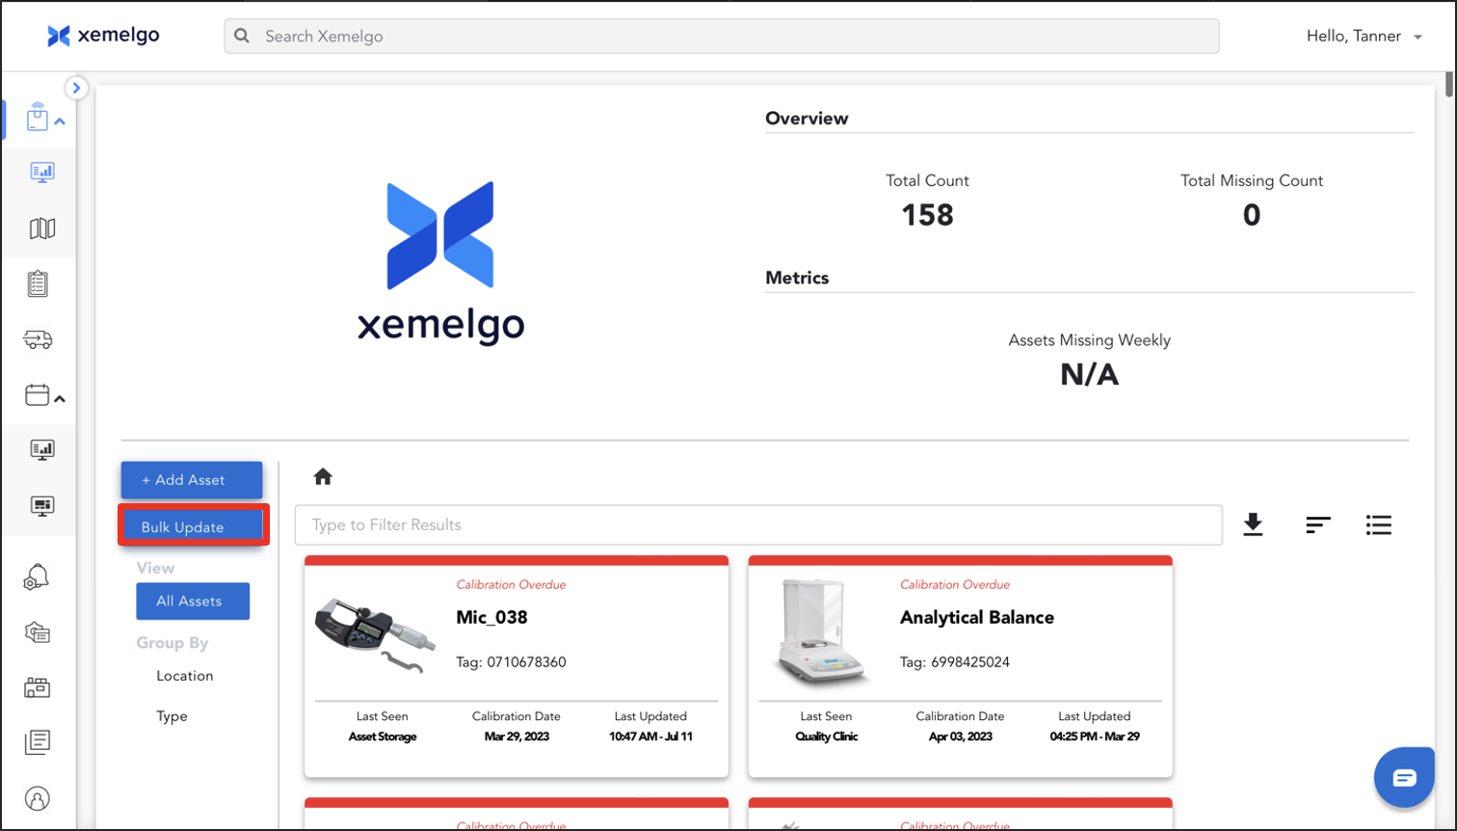Open the map view sidebar icon
Image resolution: width=1457 pixels, height=831 pixels.
click(x=41, y=228)
